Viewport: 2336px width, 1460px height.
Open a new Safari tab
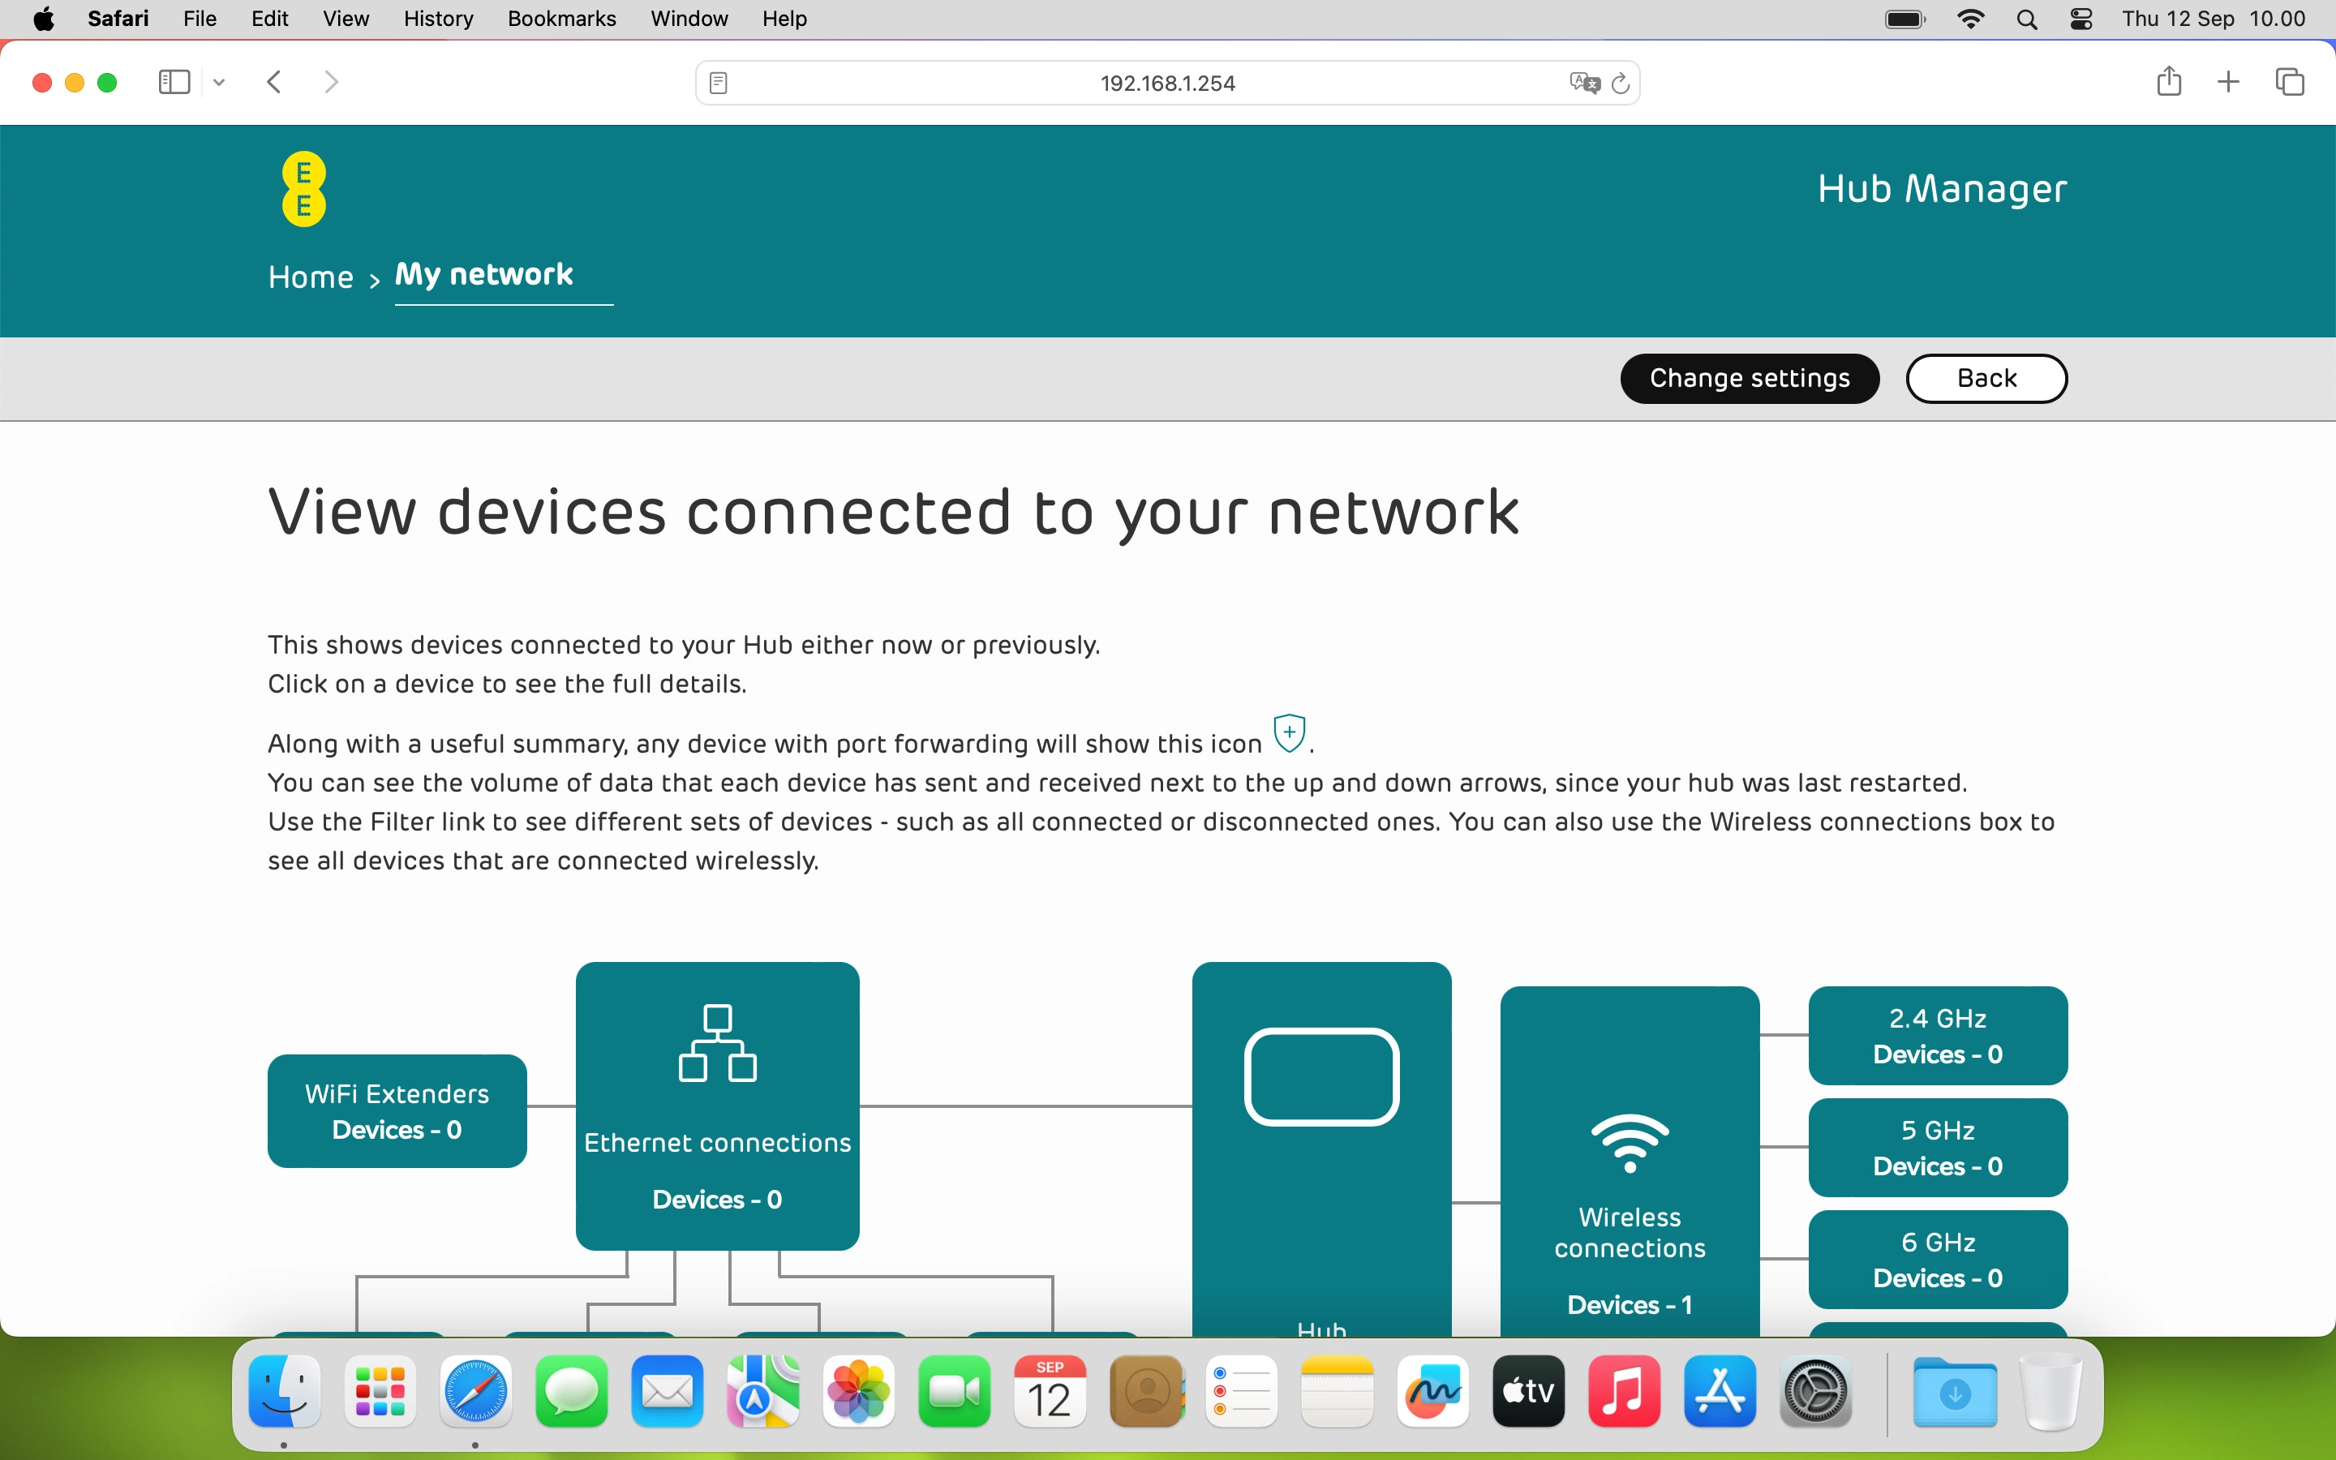[2229, 81]
